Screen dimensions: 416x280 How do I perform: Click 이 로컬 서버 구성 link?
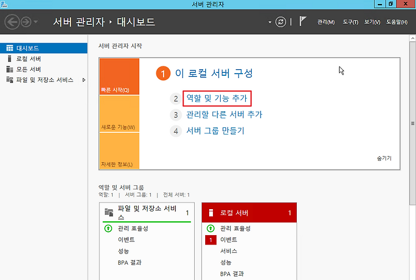click(214, 73)
